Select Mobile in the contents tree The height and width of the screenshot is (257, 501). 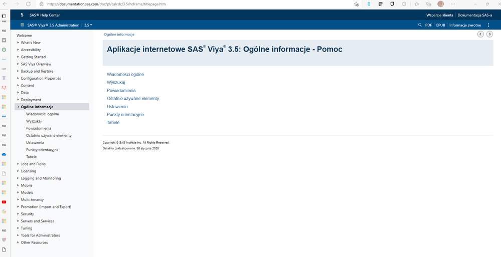[x=27, y=185]
